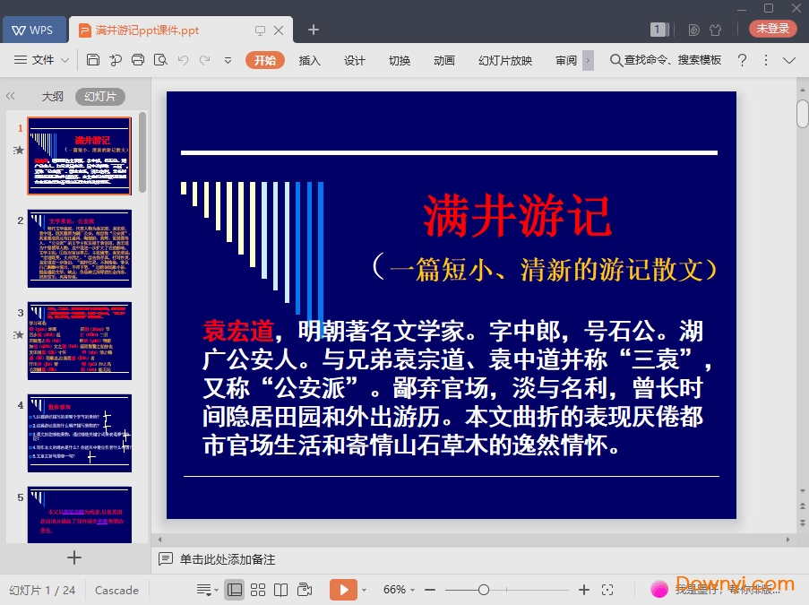Open the Quick Access Toolbar dropdown arrow
The image size is (809, 605).
pyautogui.click(x=228, y=61)
